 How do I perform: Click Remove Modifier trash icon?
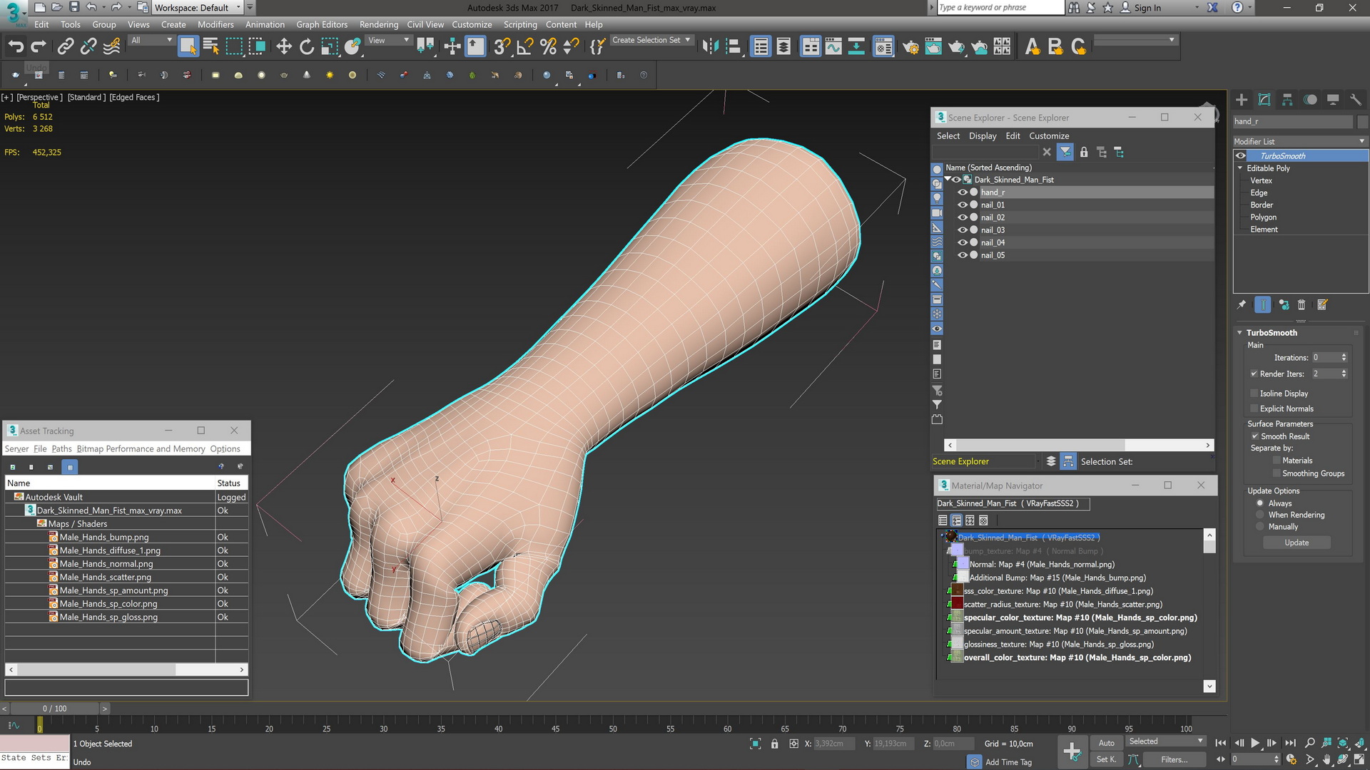(1301, 305)
